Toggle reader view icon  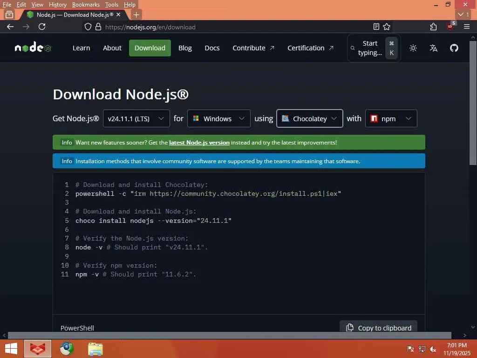tap(376, 27)
